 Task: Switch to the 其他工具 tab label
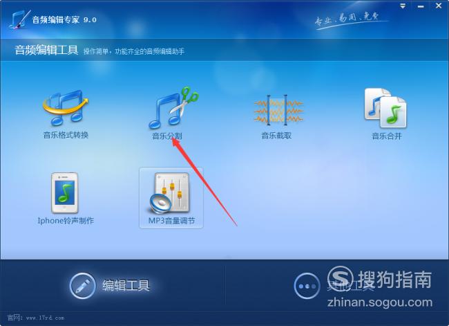coord(350,286)
